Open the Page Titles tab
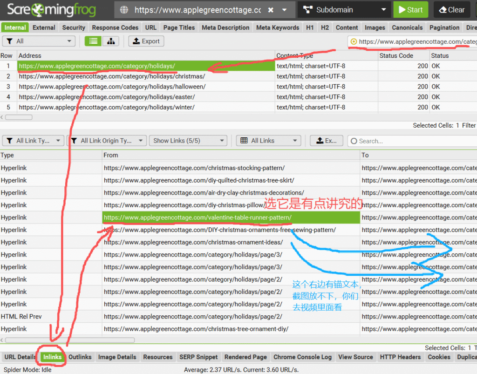This screenshot has height=374, width=477. point(179,27)
